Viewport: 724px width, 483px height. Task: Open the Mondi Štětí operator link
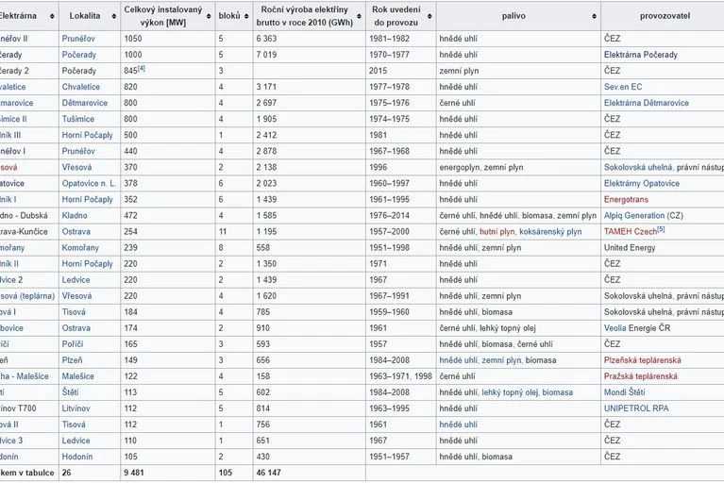[x=624, y=392]
